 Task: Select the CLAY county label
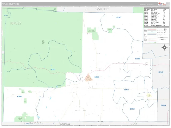point(134,124)
